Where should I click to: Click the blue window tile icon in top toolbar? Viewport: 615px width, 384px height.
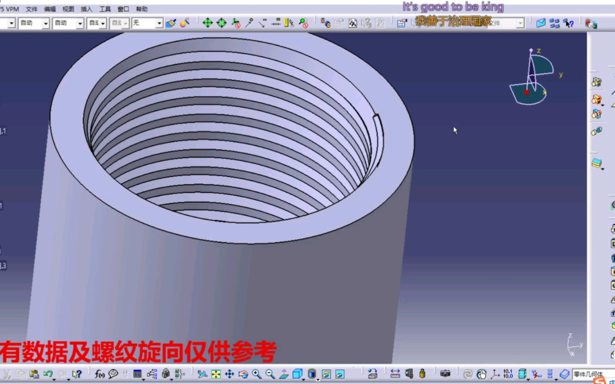coord(554,23)
